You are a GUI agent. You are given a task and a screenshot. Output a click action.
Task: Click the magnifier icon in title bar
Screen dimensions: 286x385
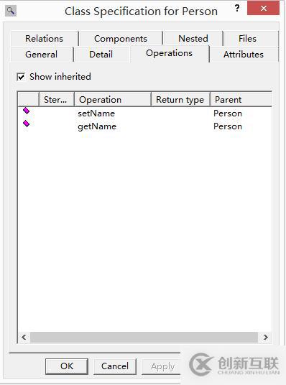[11, 11]
